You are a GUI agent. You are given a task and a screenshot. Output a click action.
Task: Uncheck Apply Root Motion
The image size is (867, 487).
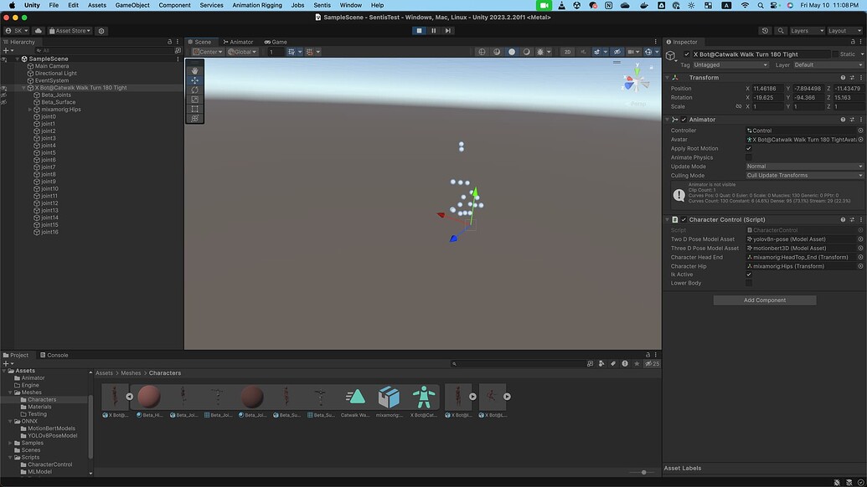coord(748,148)
